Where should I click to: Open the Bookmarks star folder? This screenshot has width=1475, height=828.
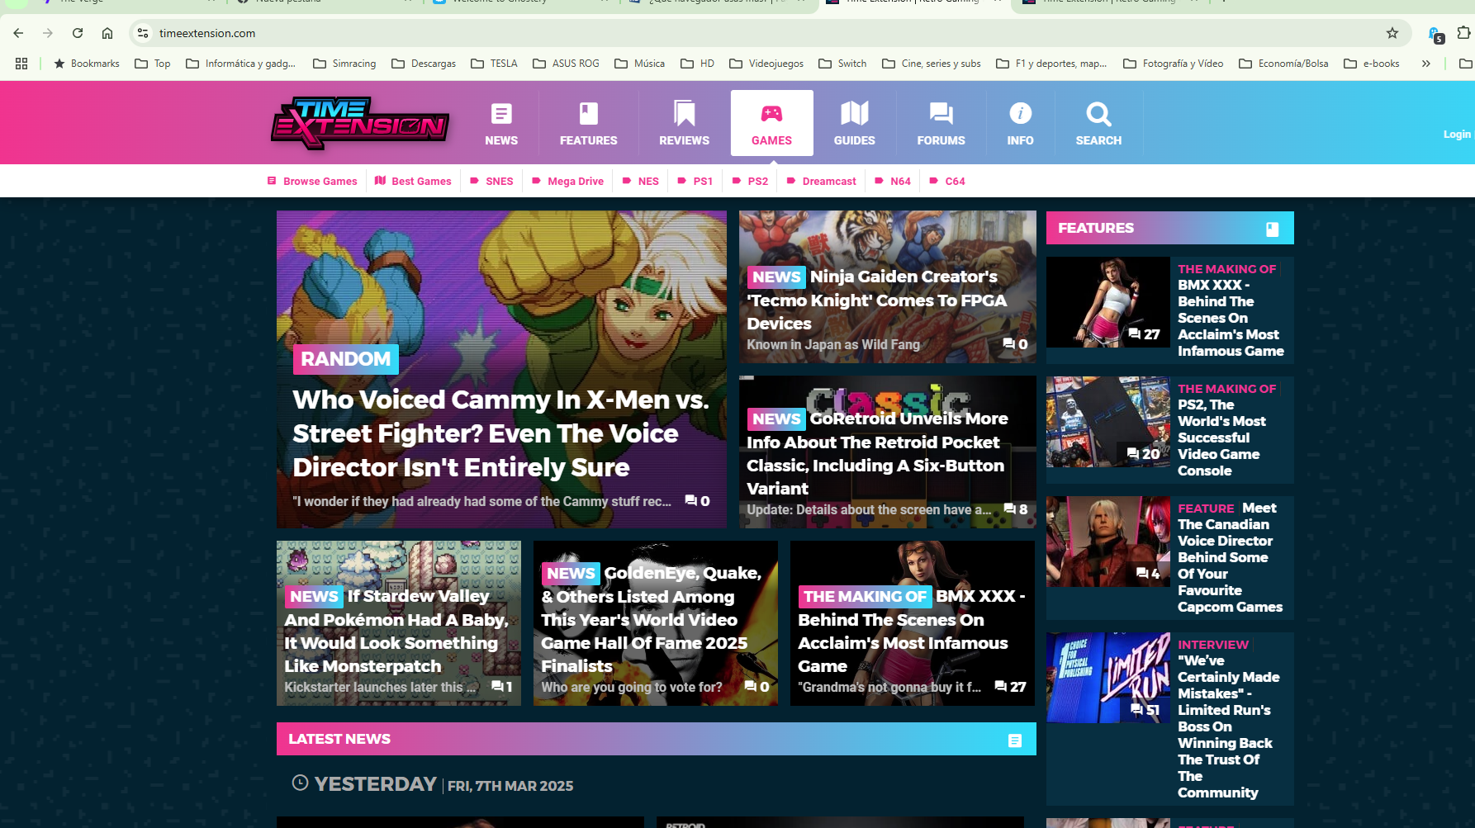(87, 64)
